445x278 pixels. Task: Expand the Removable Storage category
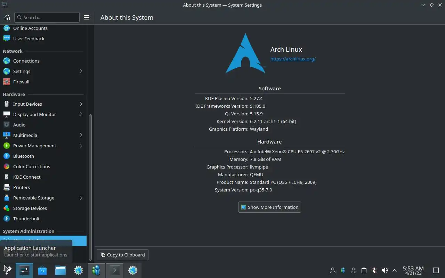point(43,198)
